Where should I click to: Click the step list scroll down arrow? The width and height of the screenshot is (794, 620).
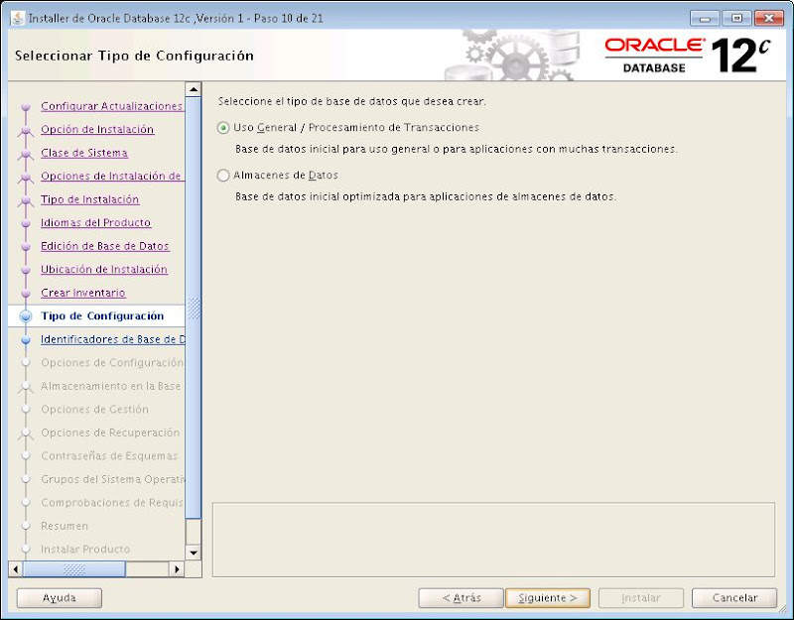194,553
